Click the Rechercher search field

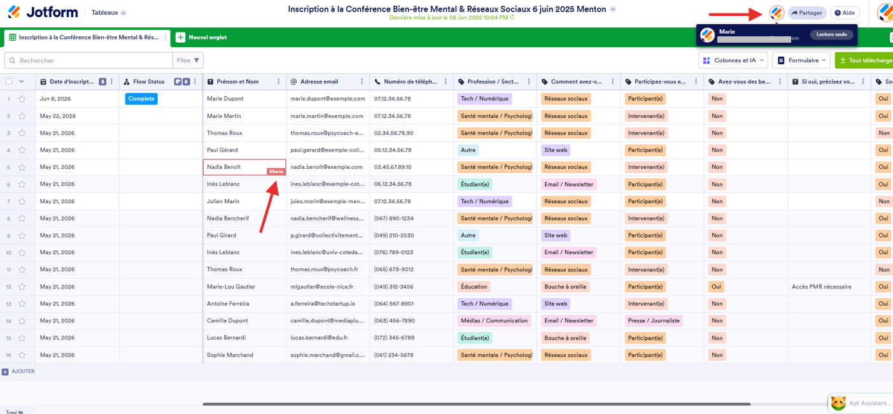point(88,61)
